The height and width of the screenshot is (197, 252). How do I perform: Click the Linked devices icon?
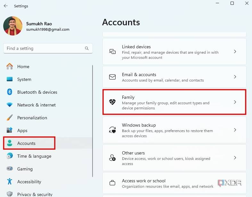[x=112, y=52]
